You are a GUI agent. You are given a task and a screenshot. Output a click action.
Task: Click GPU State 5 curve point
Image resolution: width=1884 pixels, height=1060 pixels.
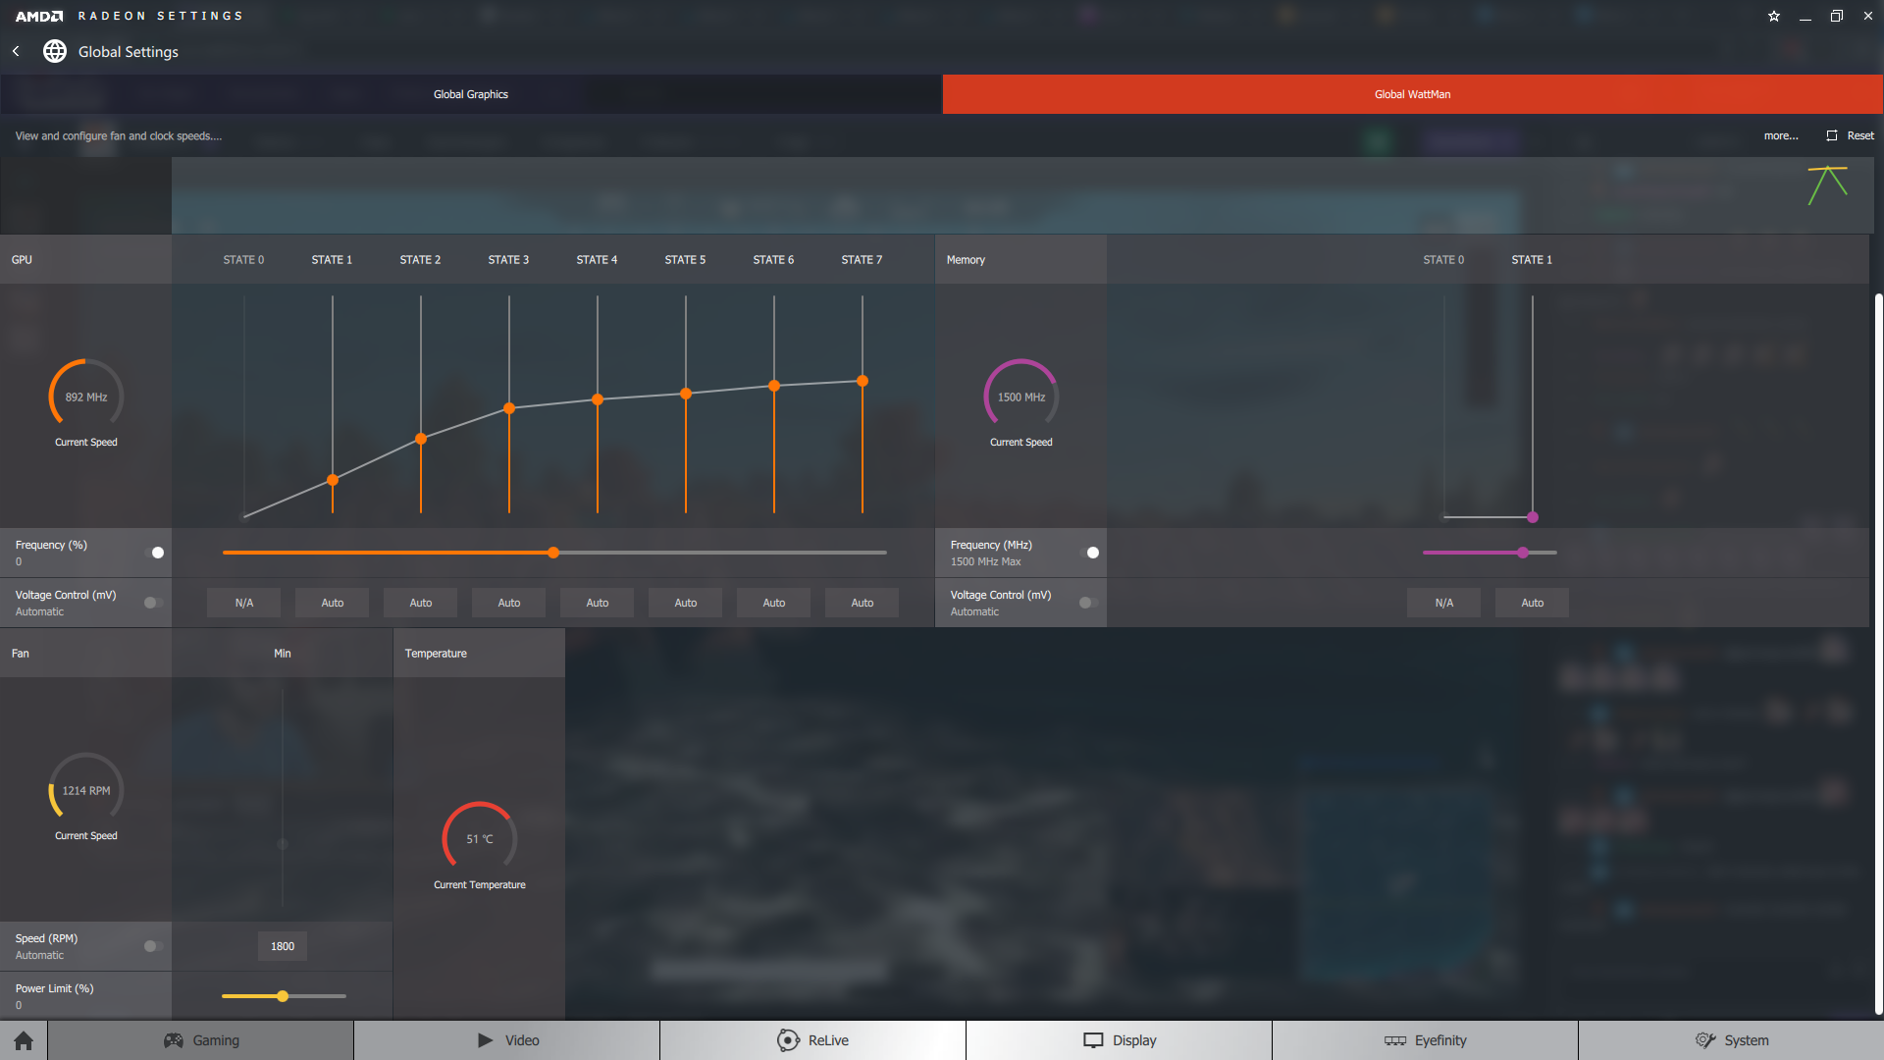click(x=686, y=394)
